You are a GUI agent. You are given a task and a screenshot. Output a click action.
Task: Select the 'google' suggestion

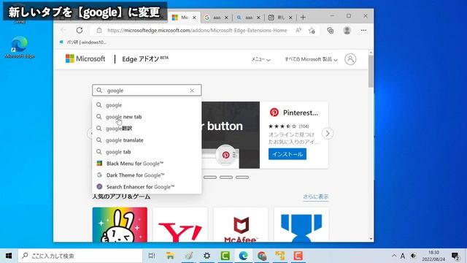147,105
